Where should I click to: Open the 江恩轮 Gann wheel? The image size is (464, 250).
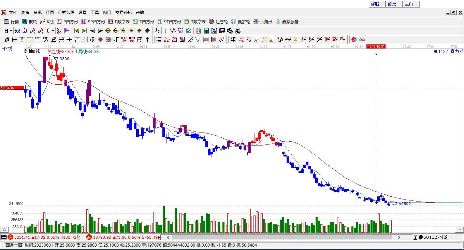(x=218, y=22)
